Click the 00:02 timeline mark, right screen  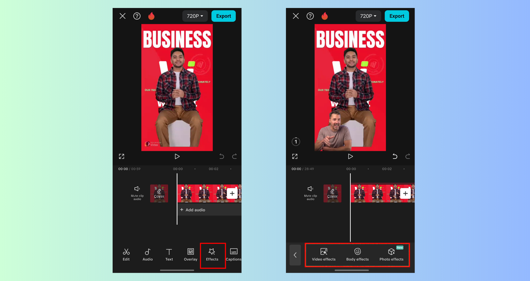coord(386,169)
